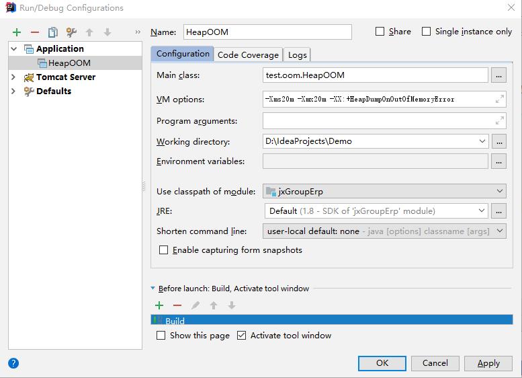Open Working directory dropdown arrow

click(482, 141)
